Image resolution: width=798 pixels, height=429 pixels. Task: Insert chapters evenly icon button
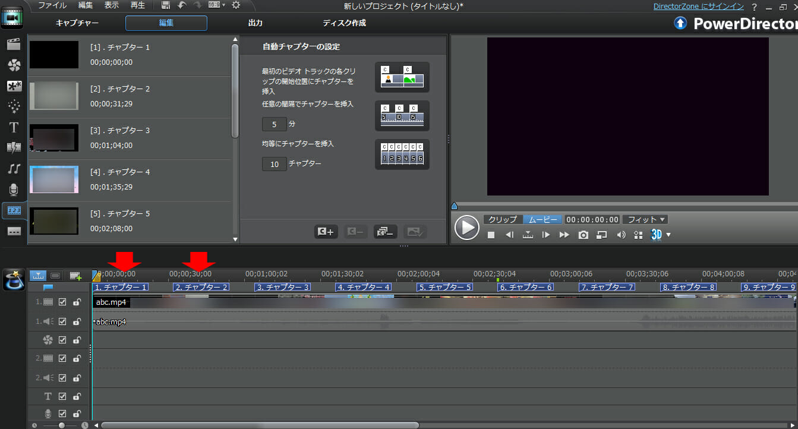tap(402, 154)
